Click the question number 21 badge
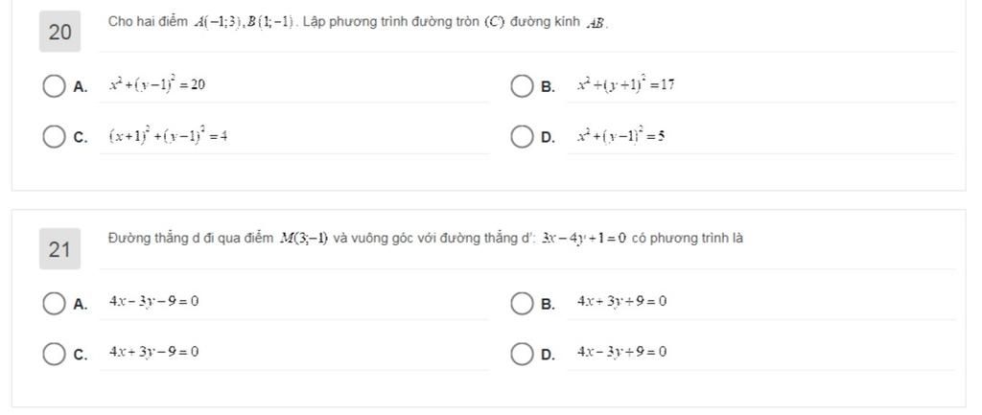This screenshot has width=982, height=415. tap(59, 250)
